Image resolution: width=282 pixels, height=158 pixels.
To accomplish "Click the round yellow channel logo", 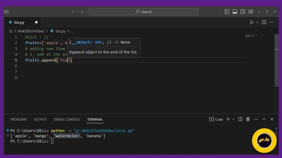I will point(264,140).
